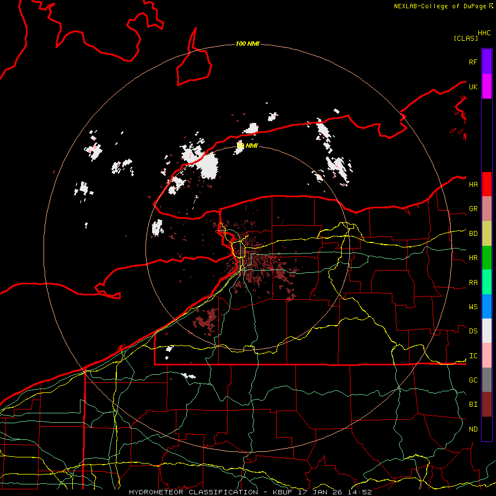Click the ND black legend swatch
Viewport: 496px width, 496px height.
click(487, 429)
